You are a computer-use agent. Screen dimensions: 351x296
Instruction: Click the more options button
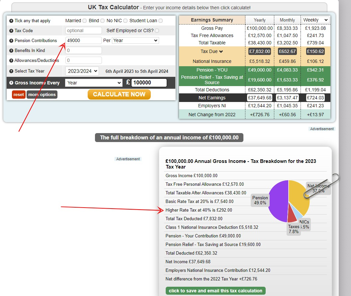[42, 95]
